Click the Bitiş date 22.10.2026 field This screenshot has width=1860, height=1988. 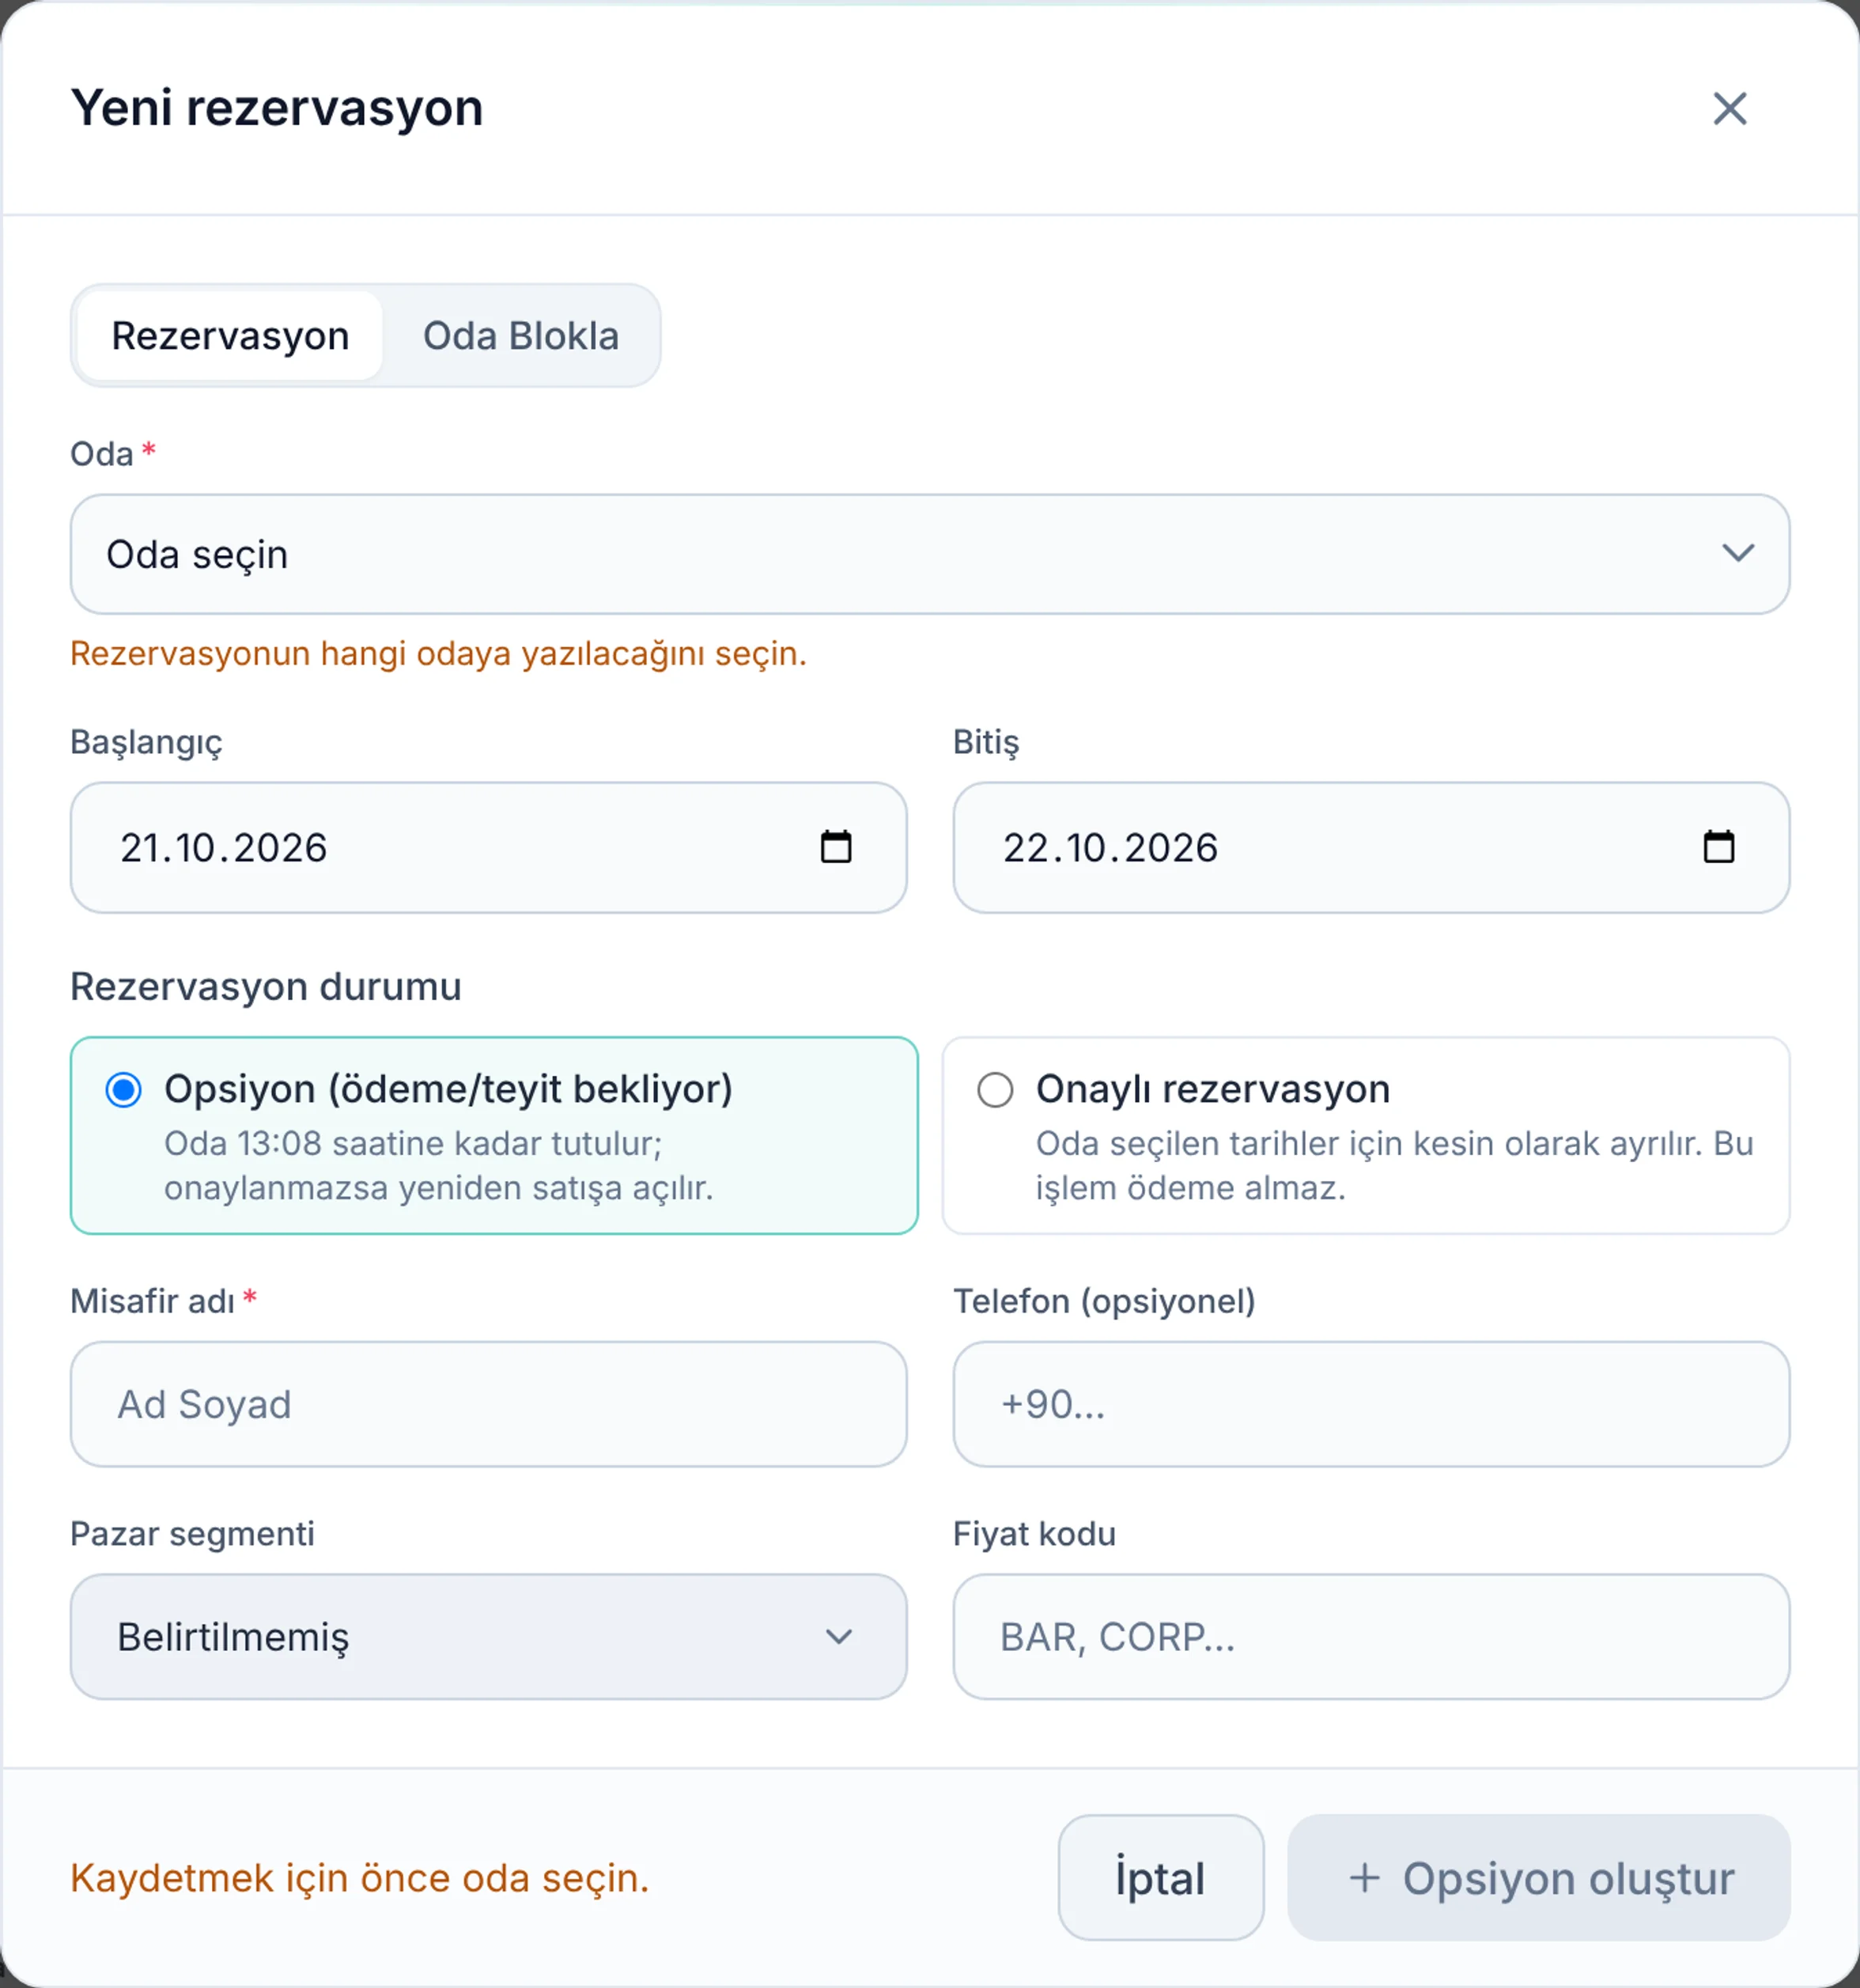(x=1371, y=847)
